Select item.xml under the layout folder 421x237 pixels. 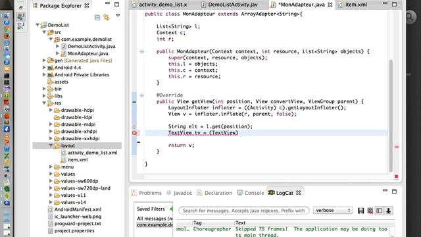point(78,159)
